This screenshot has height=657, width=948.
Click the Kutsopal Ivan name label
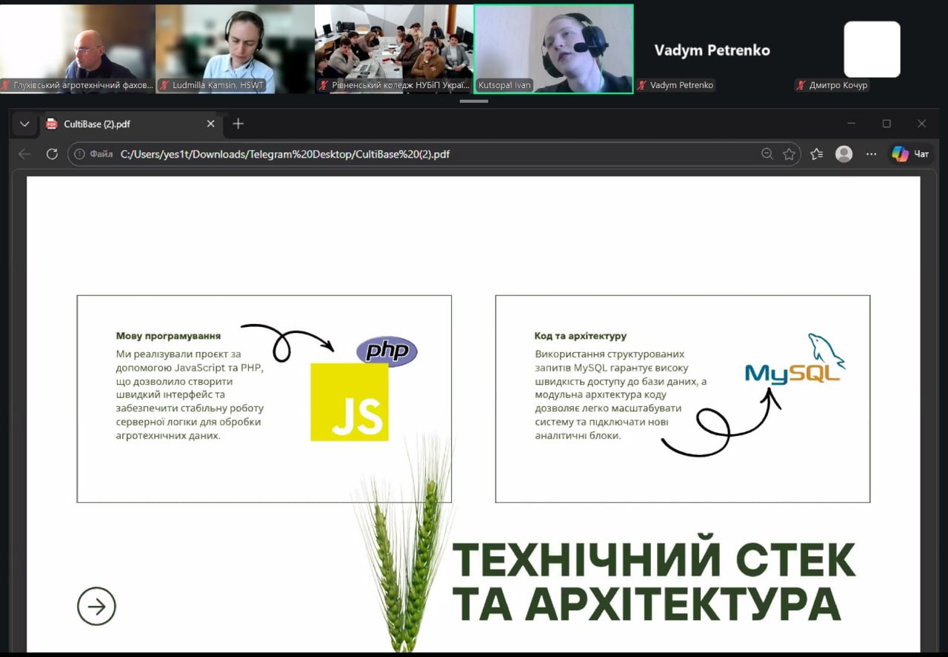(x=504, y=85)
